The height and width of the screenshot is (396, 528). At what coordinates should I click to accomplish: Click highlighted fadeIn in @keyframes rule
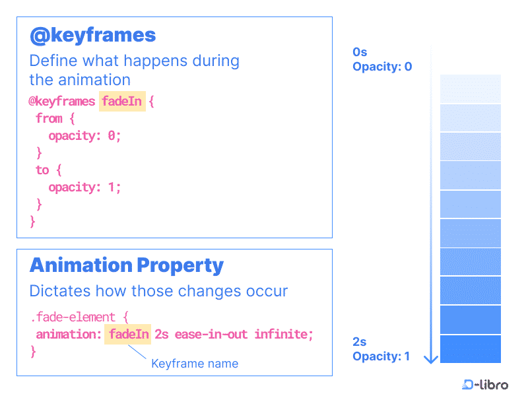[122, 102]
